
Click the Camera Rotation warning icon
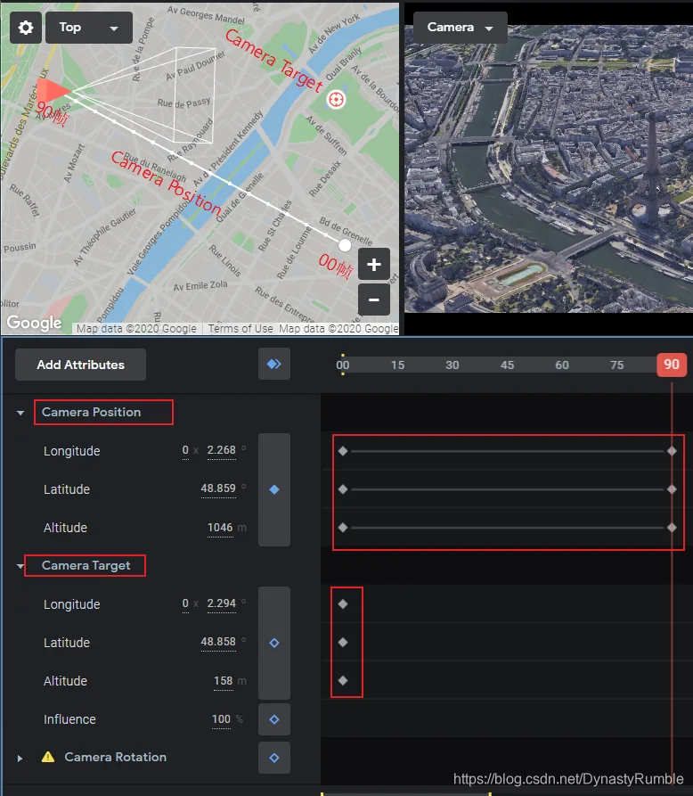tap(48, 757)
